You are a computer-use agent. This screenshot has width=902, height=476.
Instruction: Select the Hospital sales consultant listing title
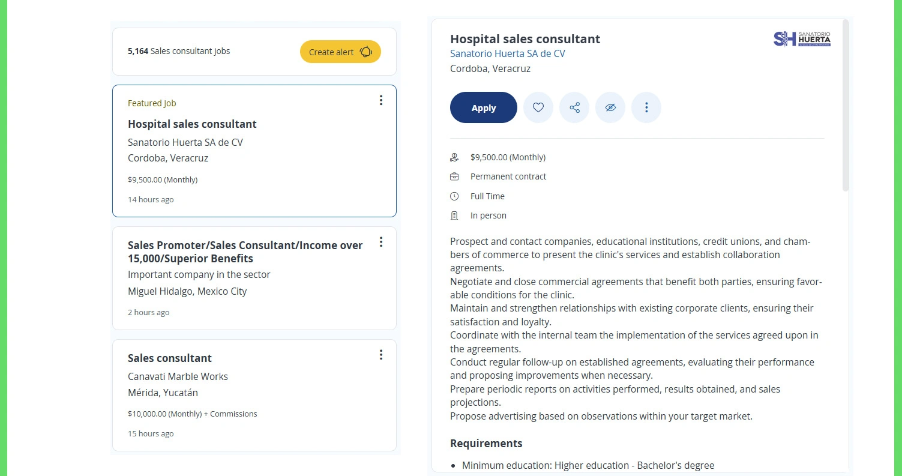click(192, 124)
